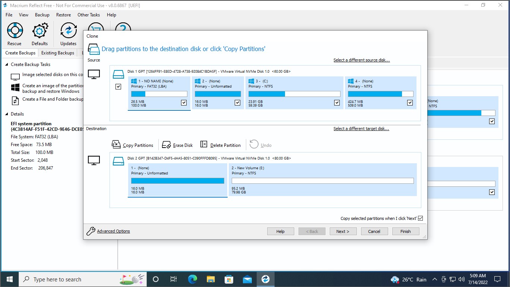Open the Backup menu
The height and width of the screenshot is (287, 510).
click(42, 15)
